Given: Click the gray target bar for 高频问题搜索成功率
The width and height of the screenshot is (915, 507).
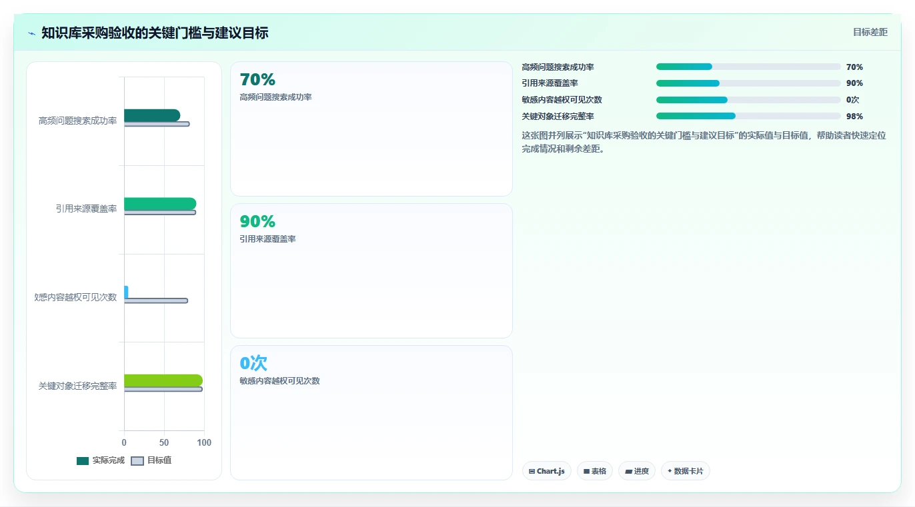Looking at the screenshot, I should coord(157,124).
